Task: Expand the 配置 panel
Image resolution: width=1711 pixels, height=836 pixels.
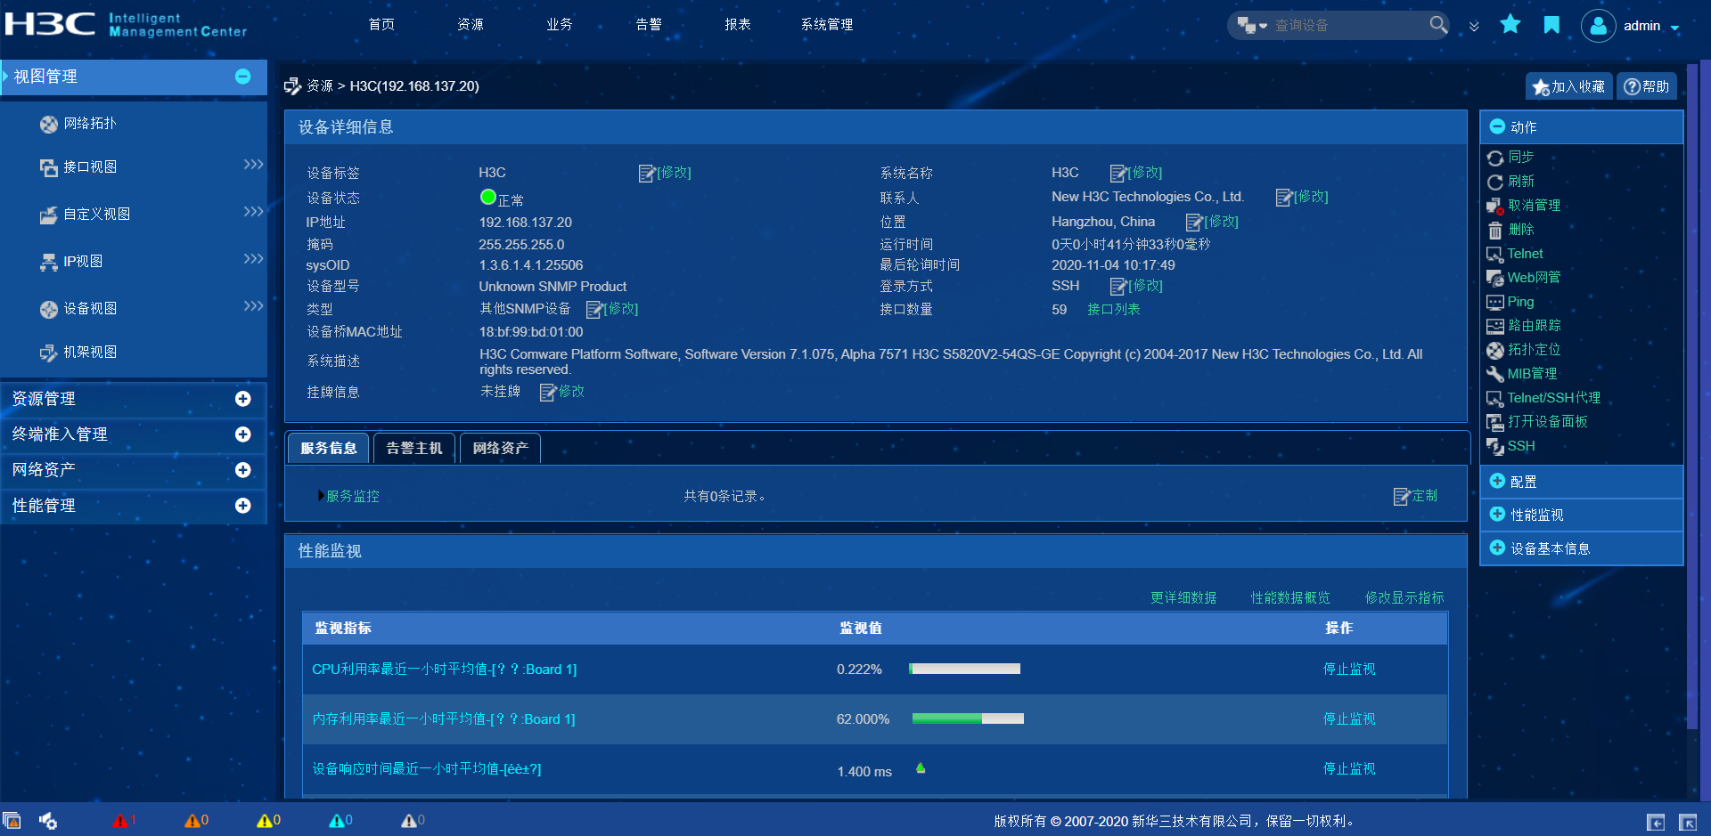Action: (1497, 481)
